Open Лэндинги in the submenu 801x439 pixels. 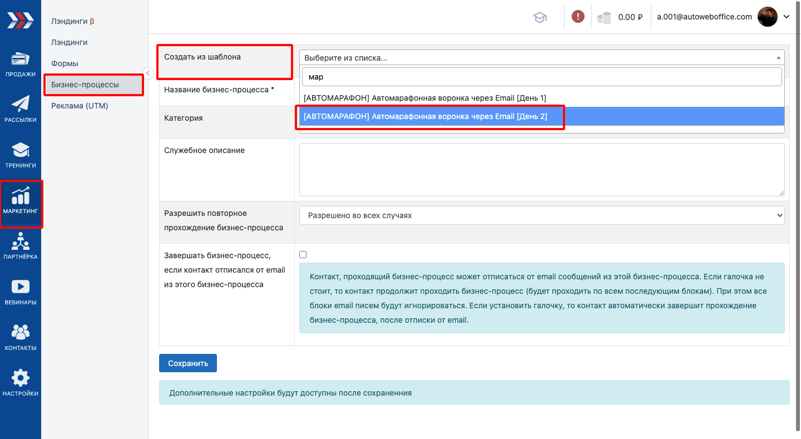(x=70, y=42)
